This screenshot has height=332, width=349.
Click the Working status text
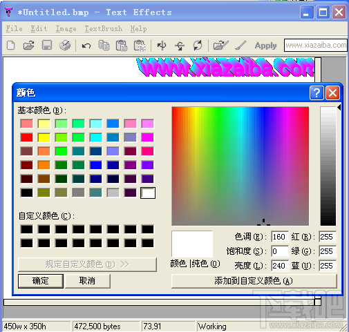(212, 326)
